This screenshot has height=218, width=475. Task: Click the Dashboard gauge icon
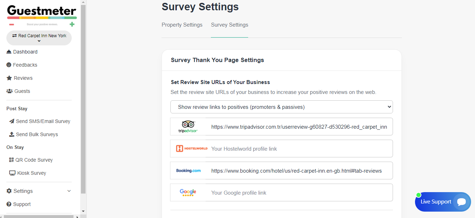pos(9,52)
